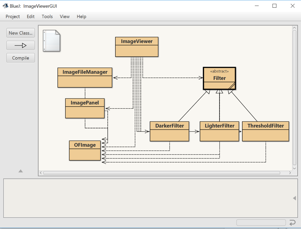
Task: Click the New Class button
Action: pyautogui.click(x=21, y=33)
